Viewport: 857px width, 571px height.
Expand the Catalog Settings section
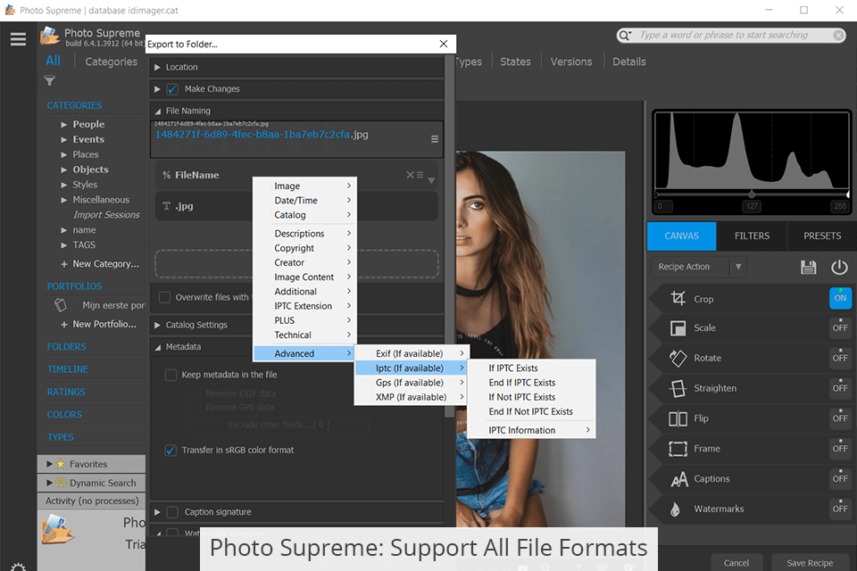(157, 325)
